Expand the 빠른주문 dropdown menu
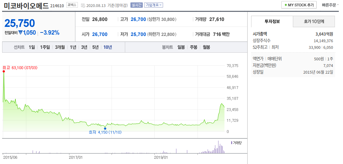Screen dimensions: 343x164 pos(330,5)
